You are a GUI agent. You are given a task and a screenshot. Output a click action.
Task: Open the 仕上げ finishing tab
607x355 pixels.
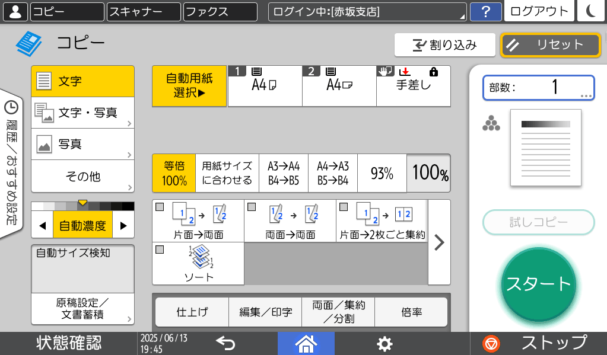point(191,311)
